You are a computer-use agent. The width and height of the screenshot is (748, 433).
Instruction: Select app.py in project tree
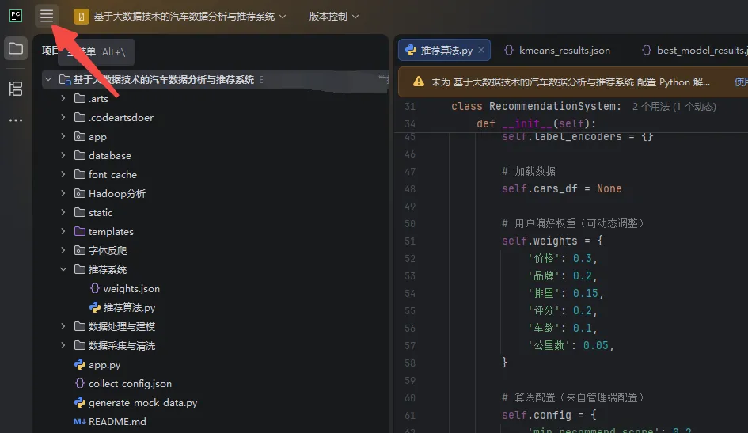point(104,365)
